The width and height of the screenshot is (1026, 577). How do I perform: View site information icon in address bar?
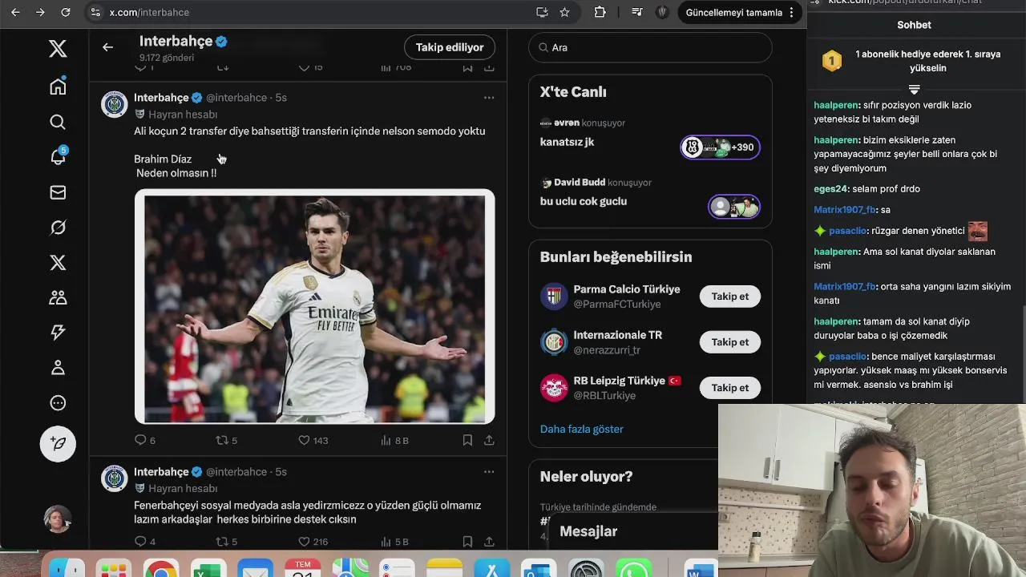(x=95, y=12)
